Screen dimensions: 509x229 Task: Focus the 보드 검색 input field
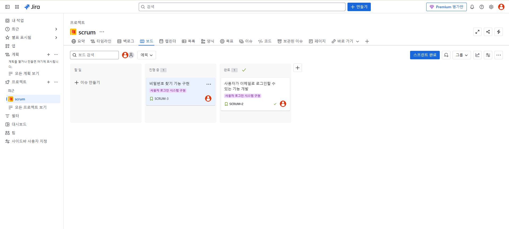click(94, 55)
